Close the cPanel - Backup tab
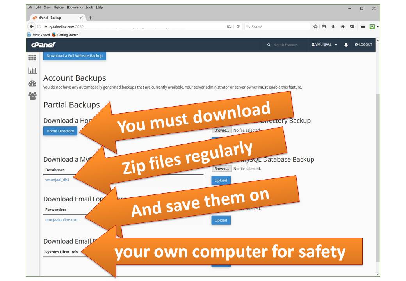 coord(81,18)
